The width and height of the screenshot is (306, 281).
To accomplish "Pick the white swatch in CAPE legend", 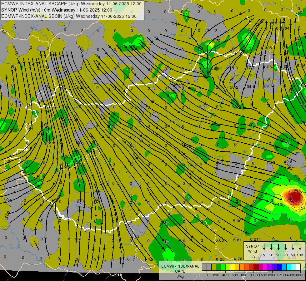I will click(298, 267).
